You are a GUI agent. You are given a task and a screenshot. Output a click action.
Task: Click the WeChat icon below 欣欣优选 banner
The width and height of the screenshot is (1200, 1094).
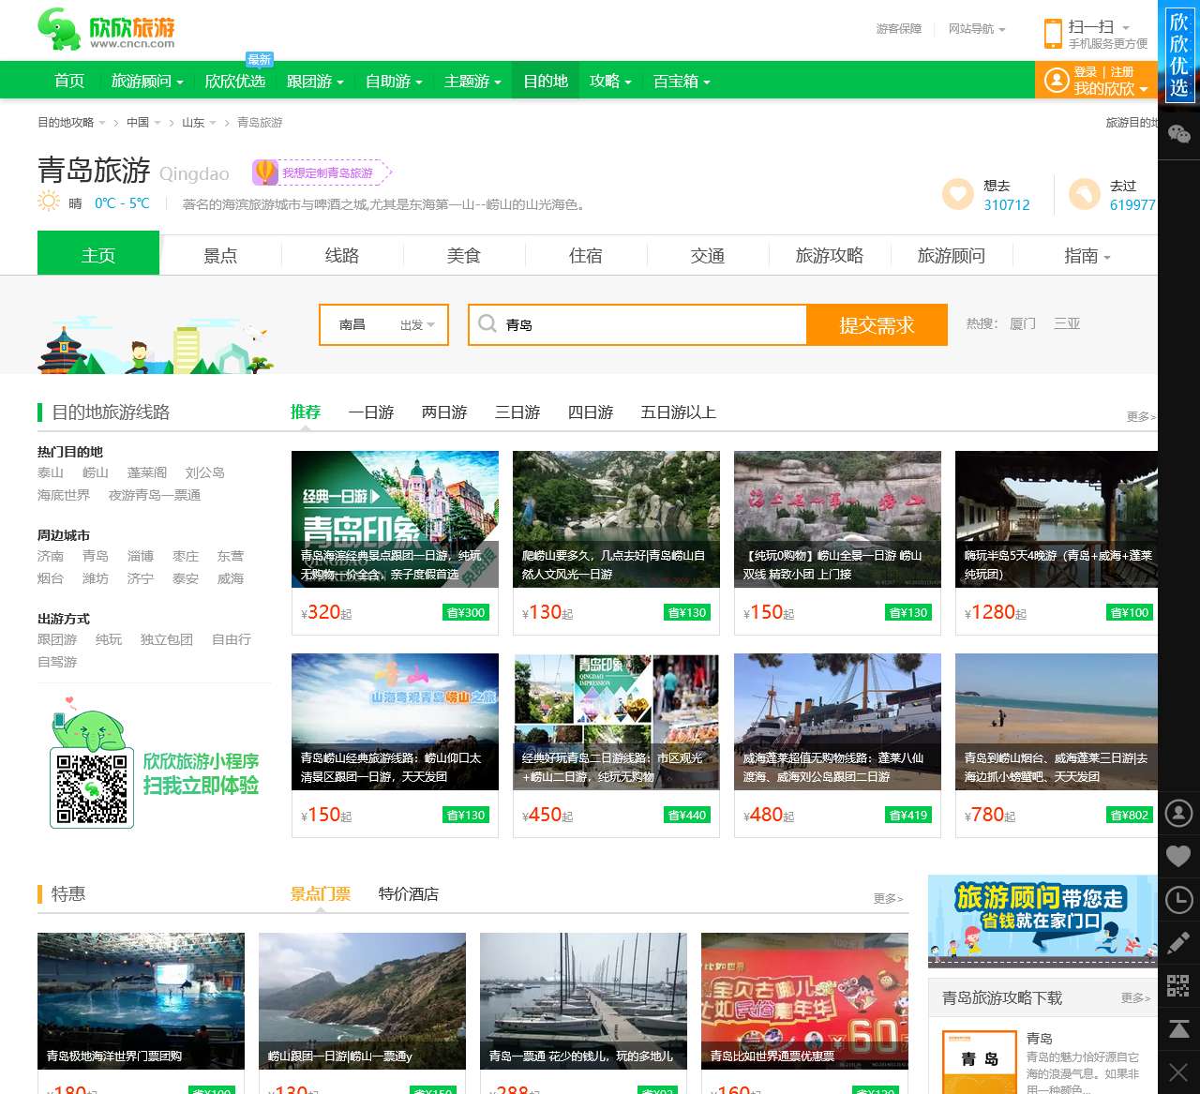tap(1179, 134)
